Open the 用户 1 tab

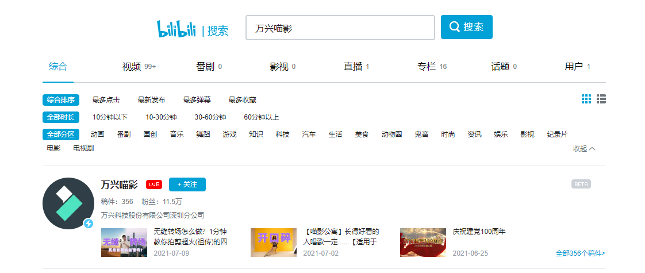(x=578, y=67)
